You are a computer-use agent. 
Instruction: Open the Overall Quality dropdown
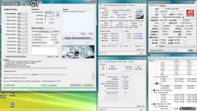coord(22,14)
